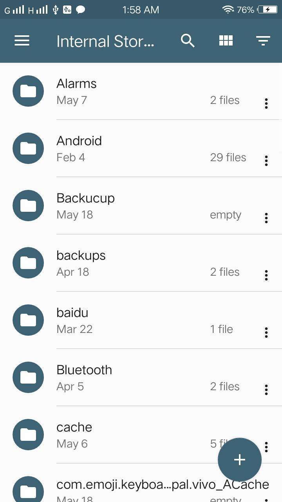The width and height of the screenshot is (282, 502).
Task: Switch to grid view layout
Action: click(226, 41)
